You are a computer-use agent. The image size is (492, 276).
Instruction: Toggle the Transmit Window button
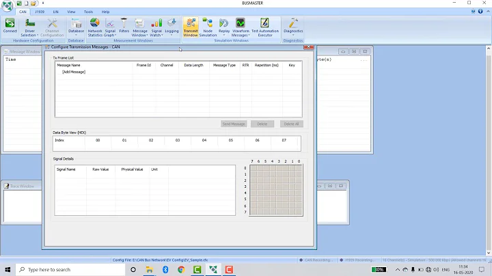pos(191,27)
